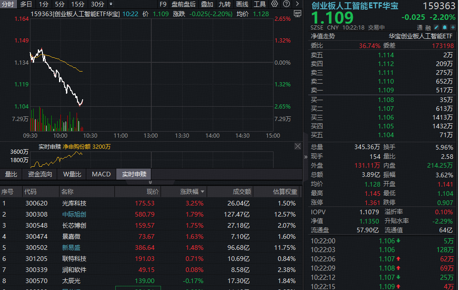
Task: Open the time period dropdown arrow after 30分
Action: pyautogui.click(x=111, y=4)
